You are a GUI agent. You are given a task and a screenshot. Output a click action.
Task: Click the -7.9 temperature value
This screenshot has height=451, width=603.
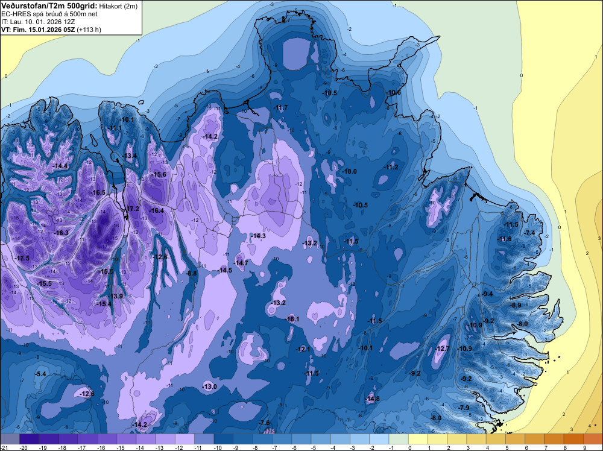tap(464, 408)
